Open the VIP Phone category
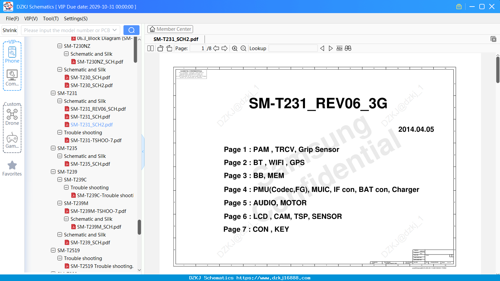 coord(12,55)
